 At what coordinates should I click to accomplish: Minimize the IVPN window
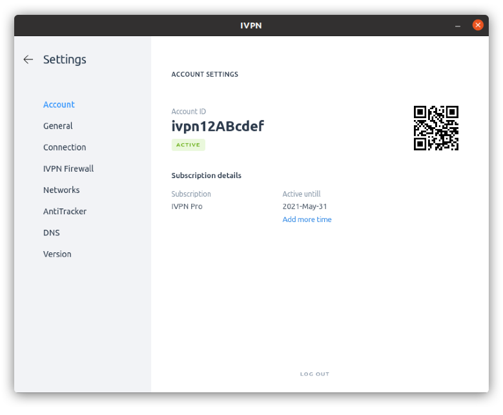(458, 25)
